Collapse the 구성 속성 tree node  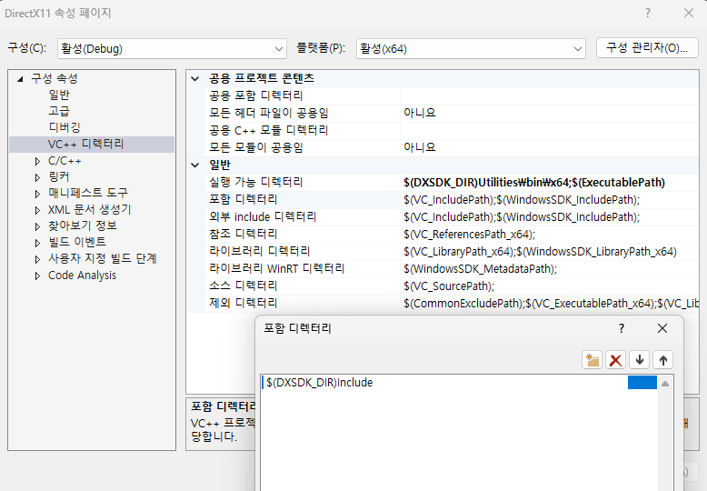coord(20,79)
